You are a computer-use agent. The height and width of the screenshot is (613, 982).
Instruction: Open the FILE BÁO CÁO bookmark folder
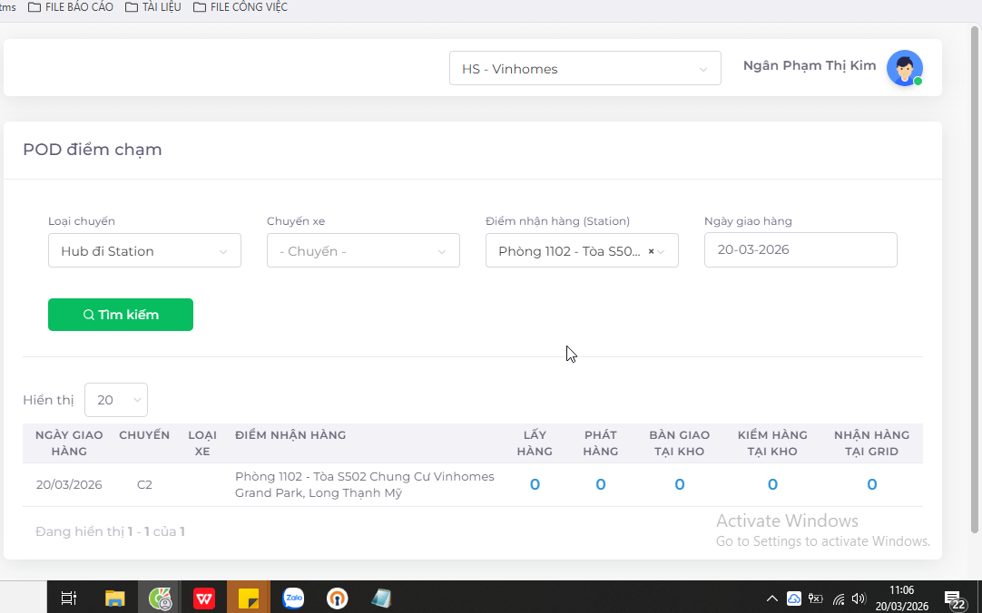[71, 7]
